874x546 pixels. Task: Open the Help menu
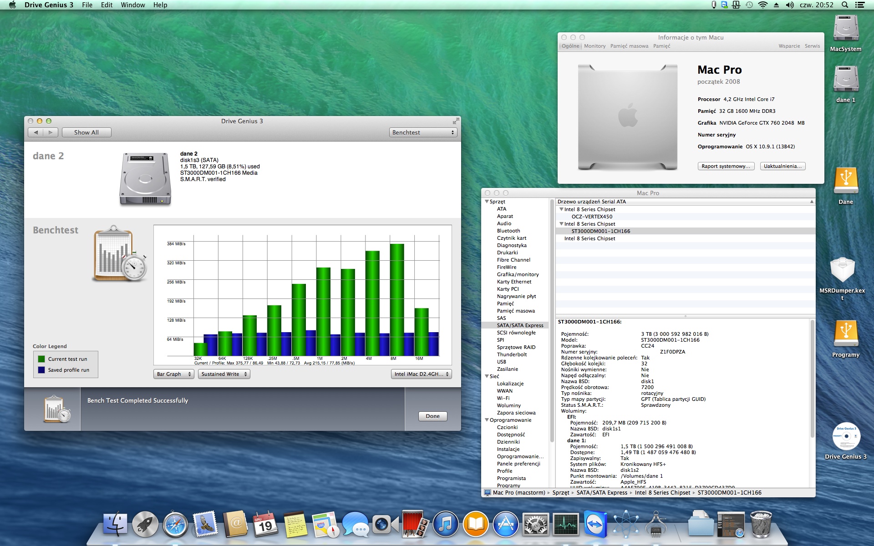(x=160, y=5)
